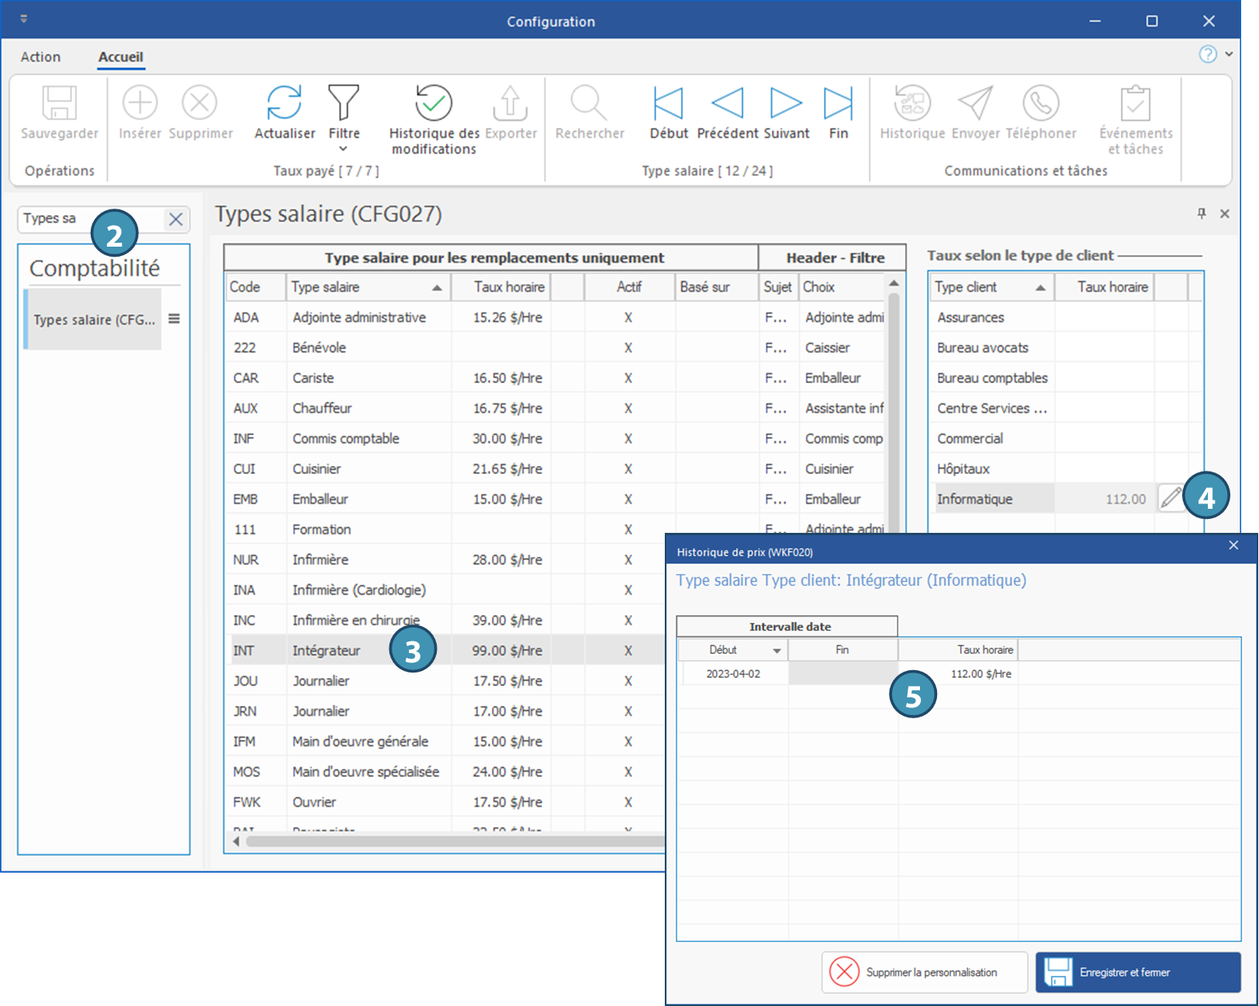Switch to the Accueil tab
The height and width of the screenshot is (1006, 1259).
pyautogui.click(x=120, y=57)
